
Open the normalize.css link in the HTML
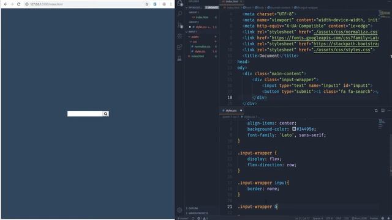tap(345, 32)
